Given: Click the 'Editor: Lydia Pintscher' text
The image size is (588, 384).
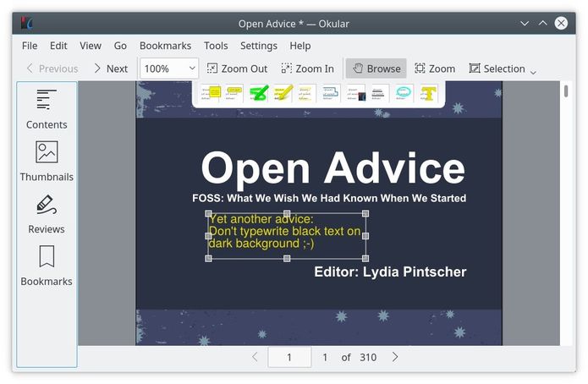Looking at the screenshot, I should pyautogui.click(x=390, y=272).
